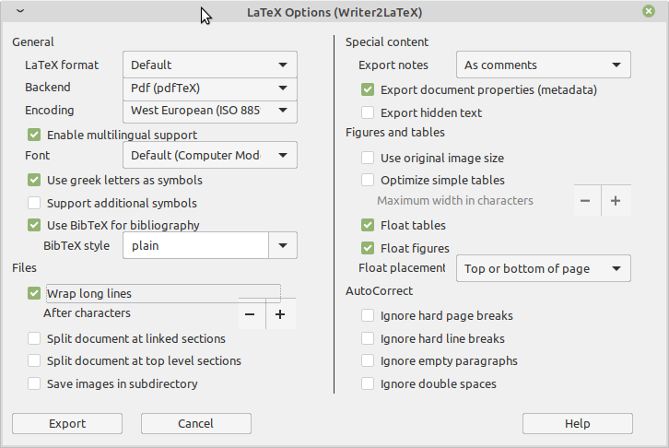This screenshot has width=669, height=448.
Task: Check Ignore empty paragraphs option
Action: pyautogui.click(x=369, y=361)
